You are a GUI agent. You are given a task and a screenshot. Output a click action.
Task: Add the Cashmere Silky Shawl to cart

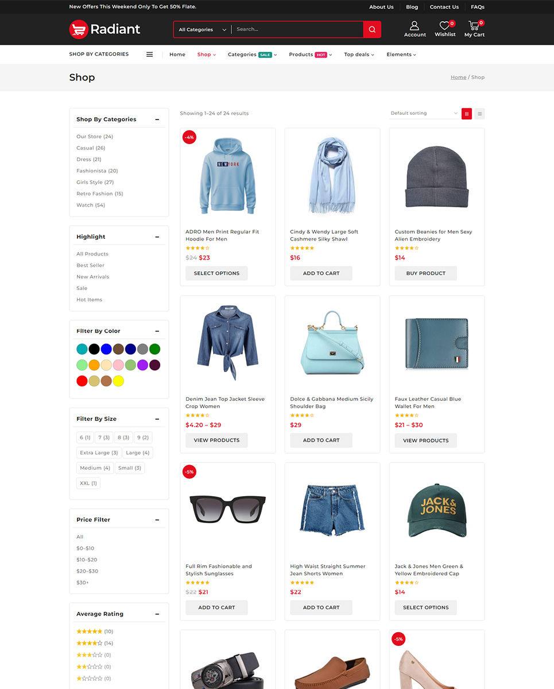321,273
